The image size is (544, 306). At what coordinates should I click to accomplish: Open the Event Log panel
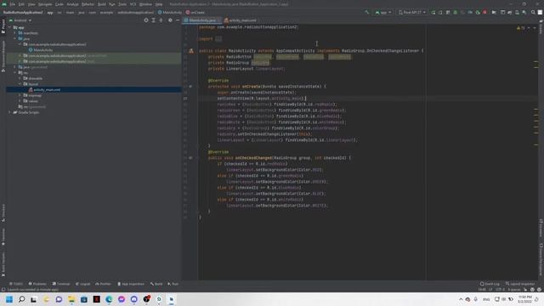[490, 284]
